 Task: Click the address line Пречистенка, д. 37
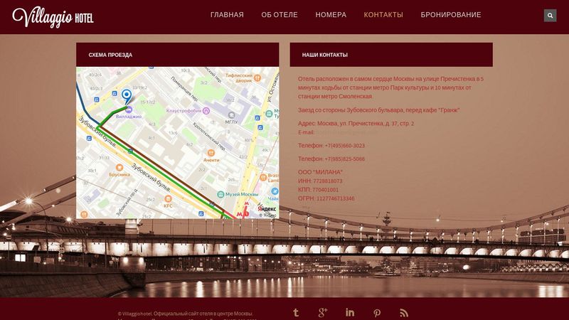(356, 123)
